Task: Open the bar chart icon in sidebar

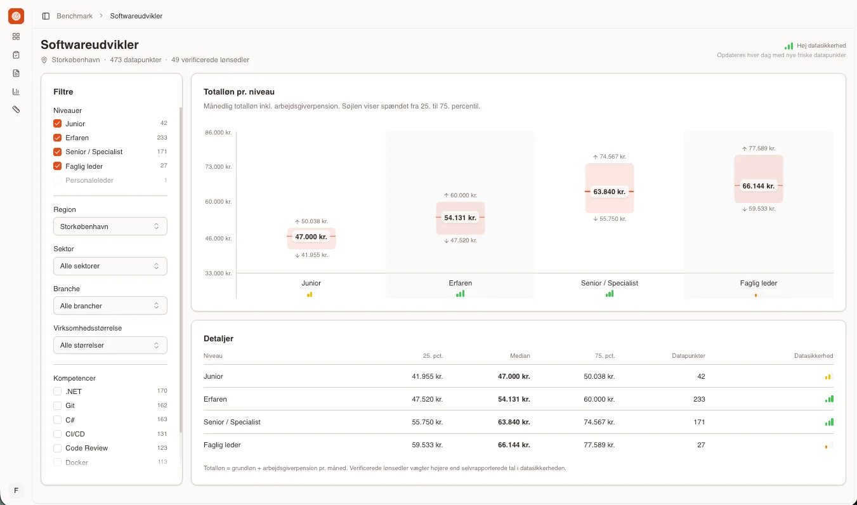Action: (x=16, y=91)
